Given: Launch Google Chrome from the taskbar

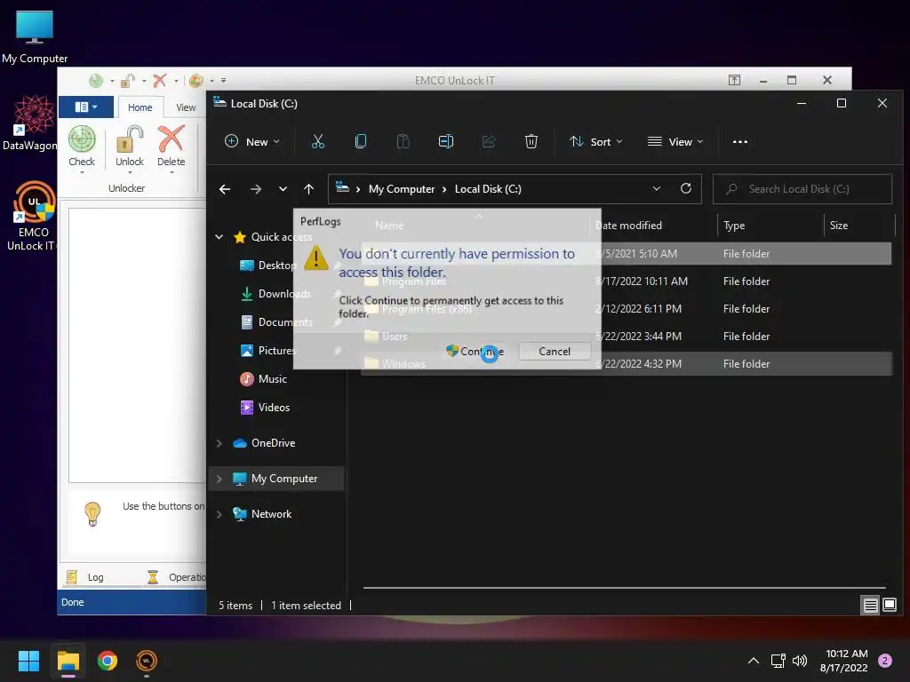Looking at the screenshot, I should (x=108, y=661).
